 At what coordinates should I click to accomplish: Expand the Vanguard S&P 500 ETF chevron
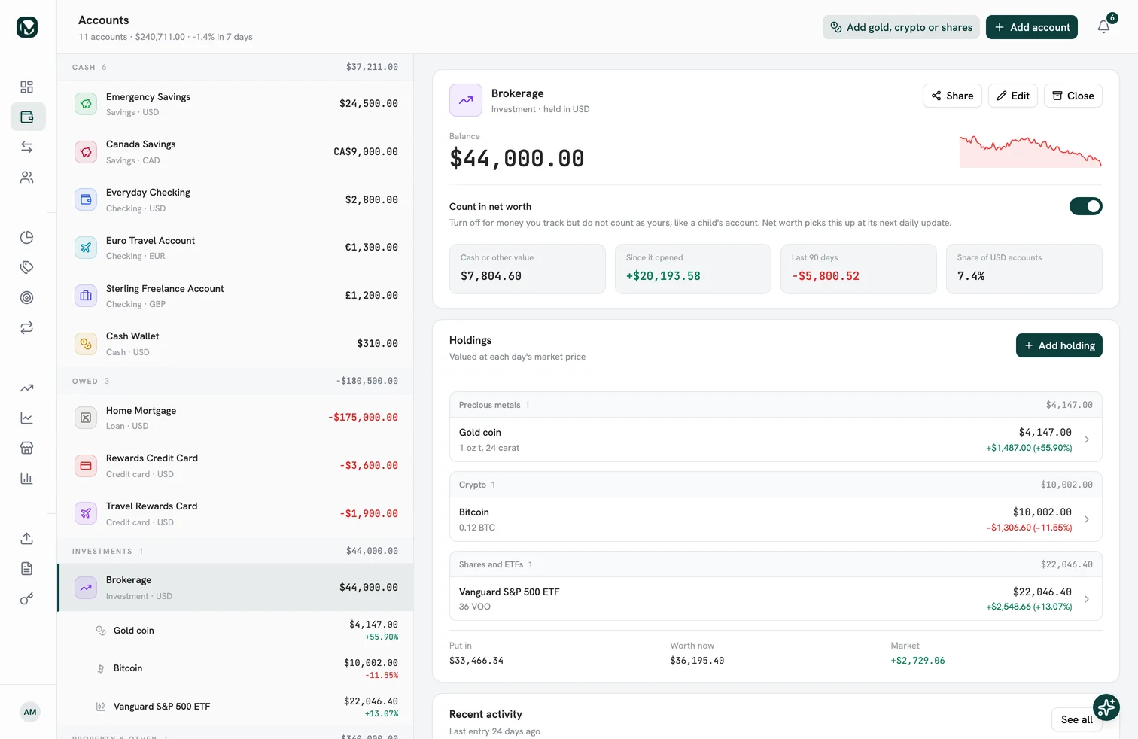[x=1087, y=599]
